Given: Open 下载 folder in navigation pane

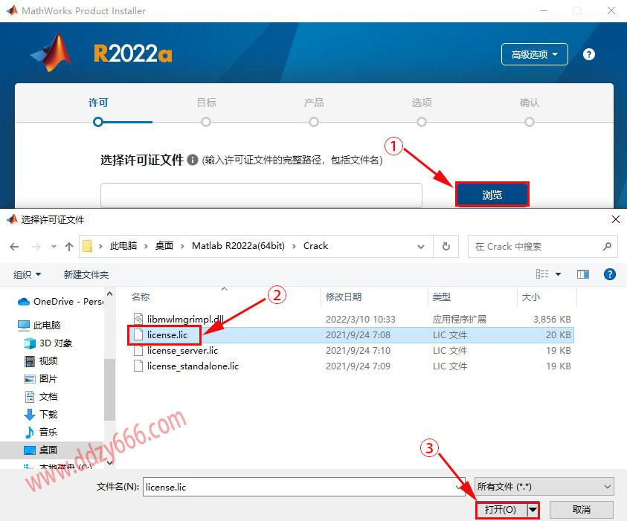Looking at the screenshot, I should point(41,414).
